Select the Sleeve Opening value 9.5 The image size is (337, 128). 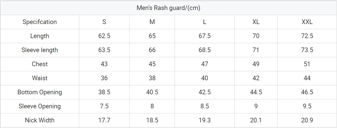pos(307,106)
